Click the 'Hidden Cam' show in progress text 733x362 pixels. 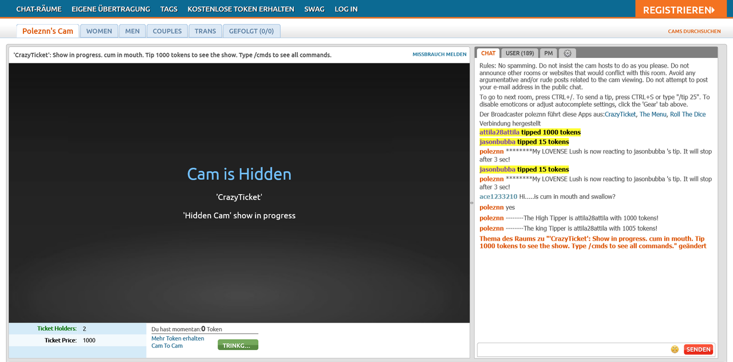239,216
